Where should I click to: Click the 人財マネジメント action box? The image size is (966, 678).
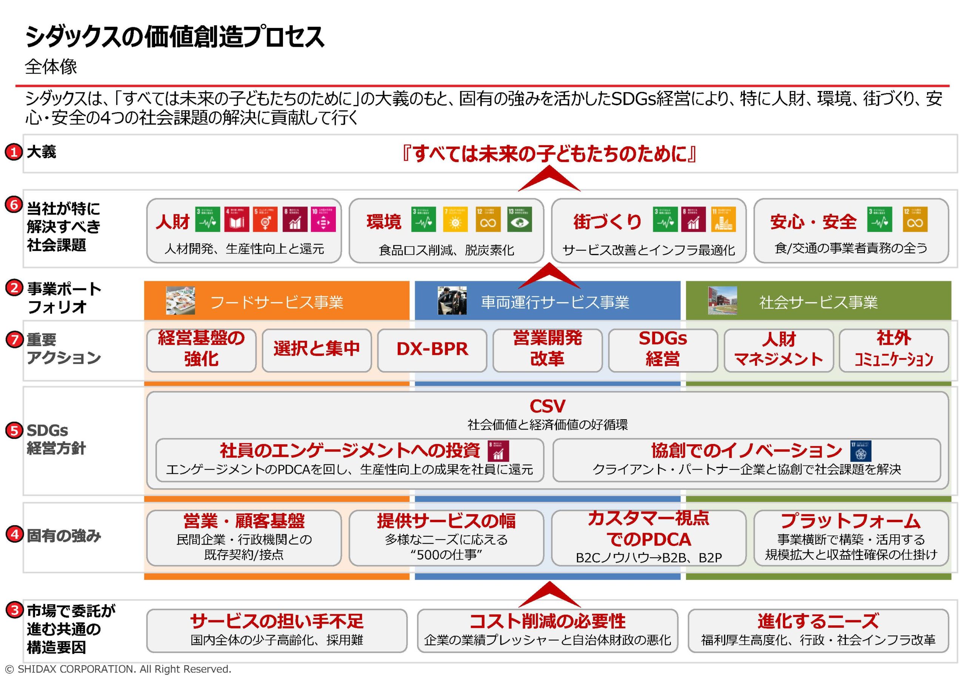(779, 350)
